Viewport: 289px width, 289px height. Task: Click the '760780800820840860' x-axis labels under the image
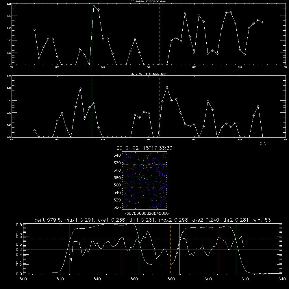[x=146, y=214]
